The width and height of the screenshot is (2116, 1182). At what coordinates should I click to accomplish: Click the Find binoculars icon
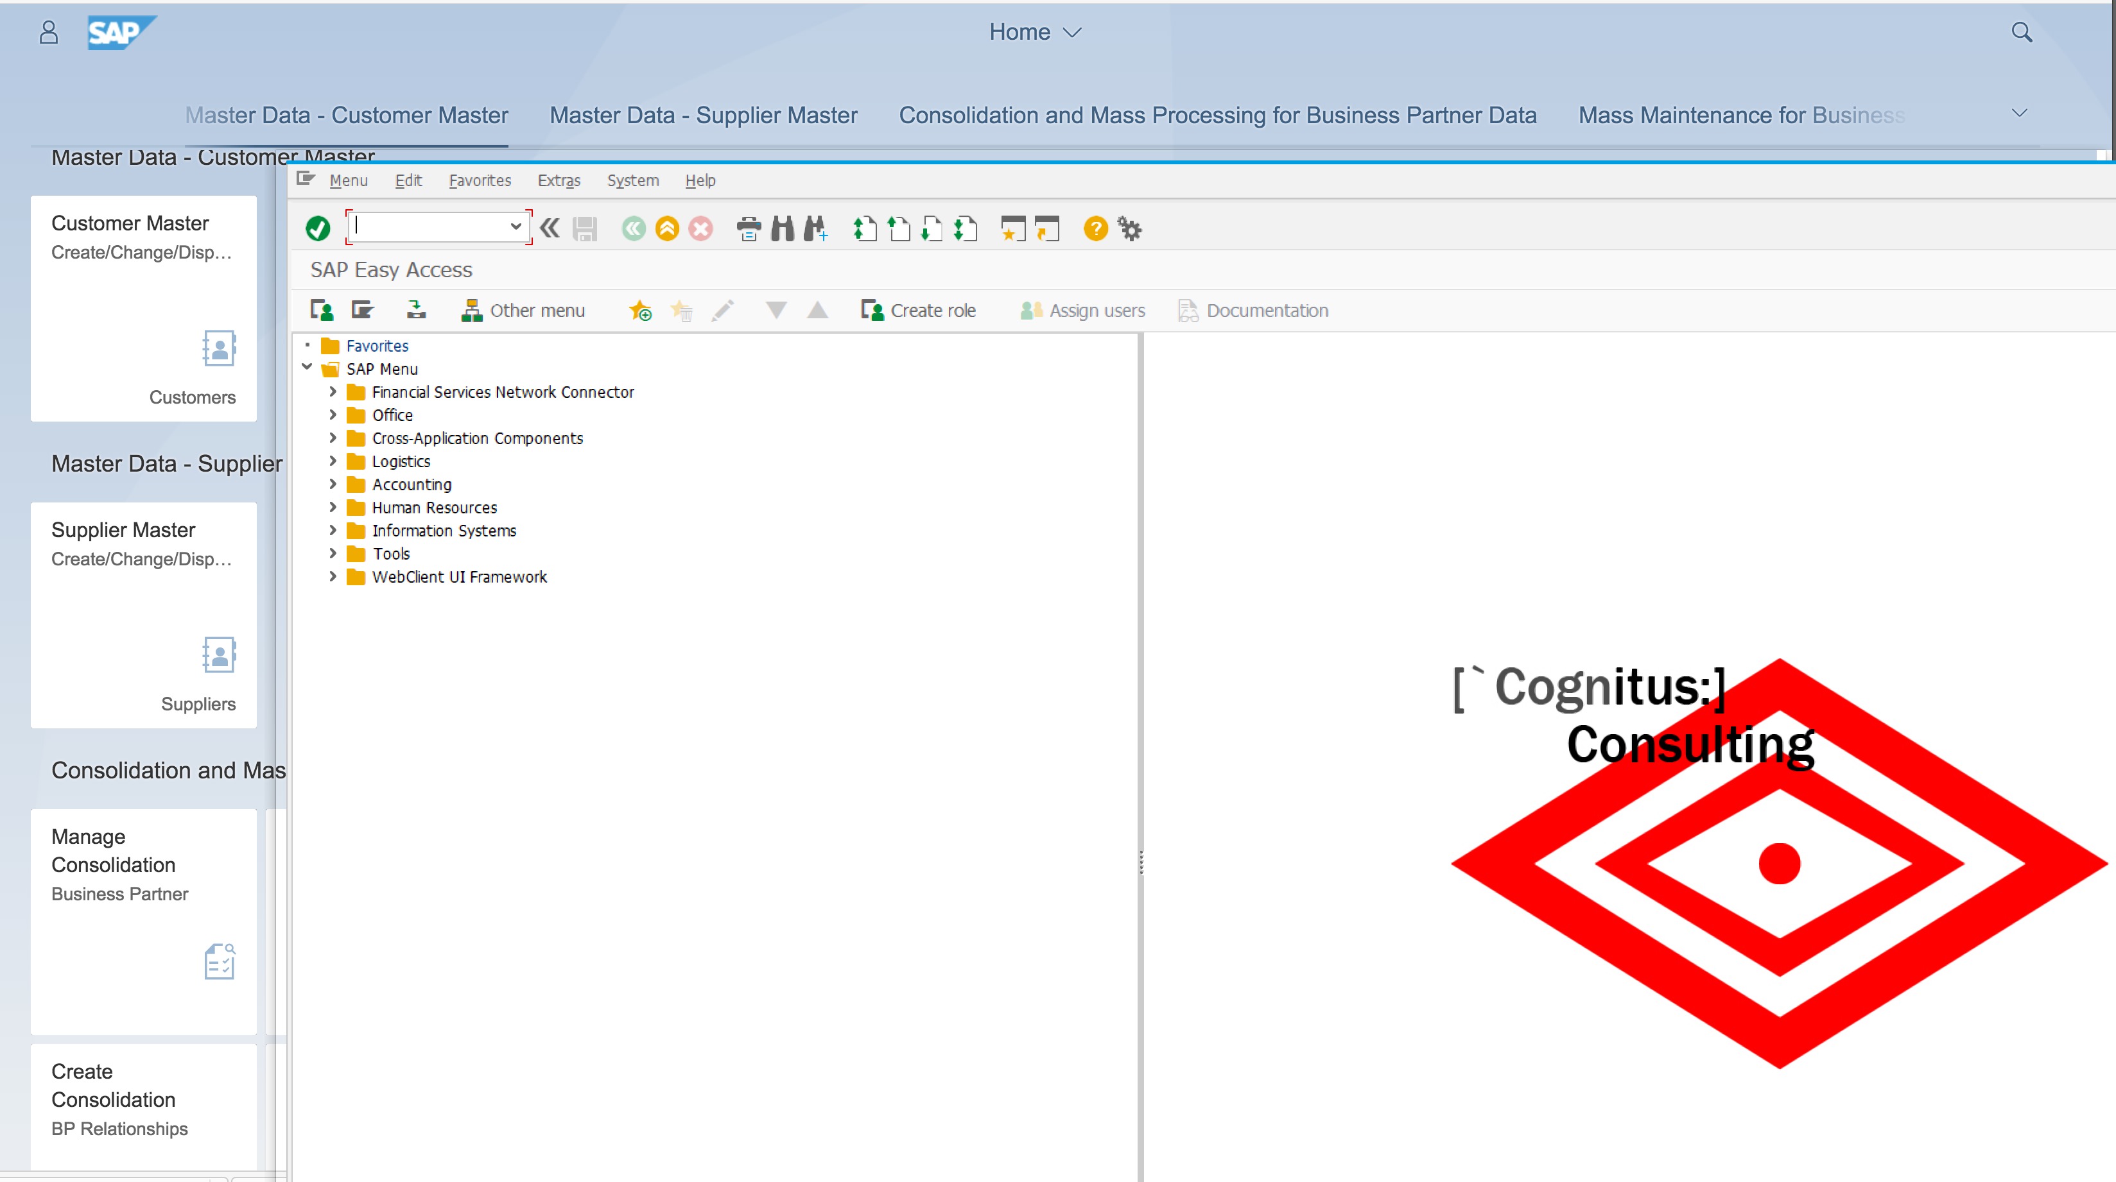(782, 228)
